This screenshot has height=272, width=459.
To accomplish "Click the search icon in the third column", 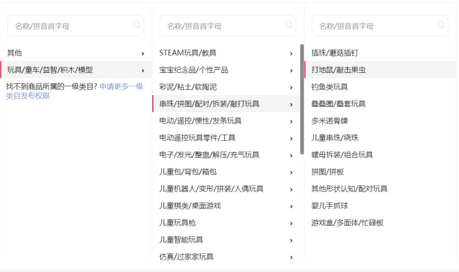I will pyautogui.click(x=441, y=25).
